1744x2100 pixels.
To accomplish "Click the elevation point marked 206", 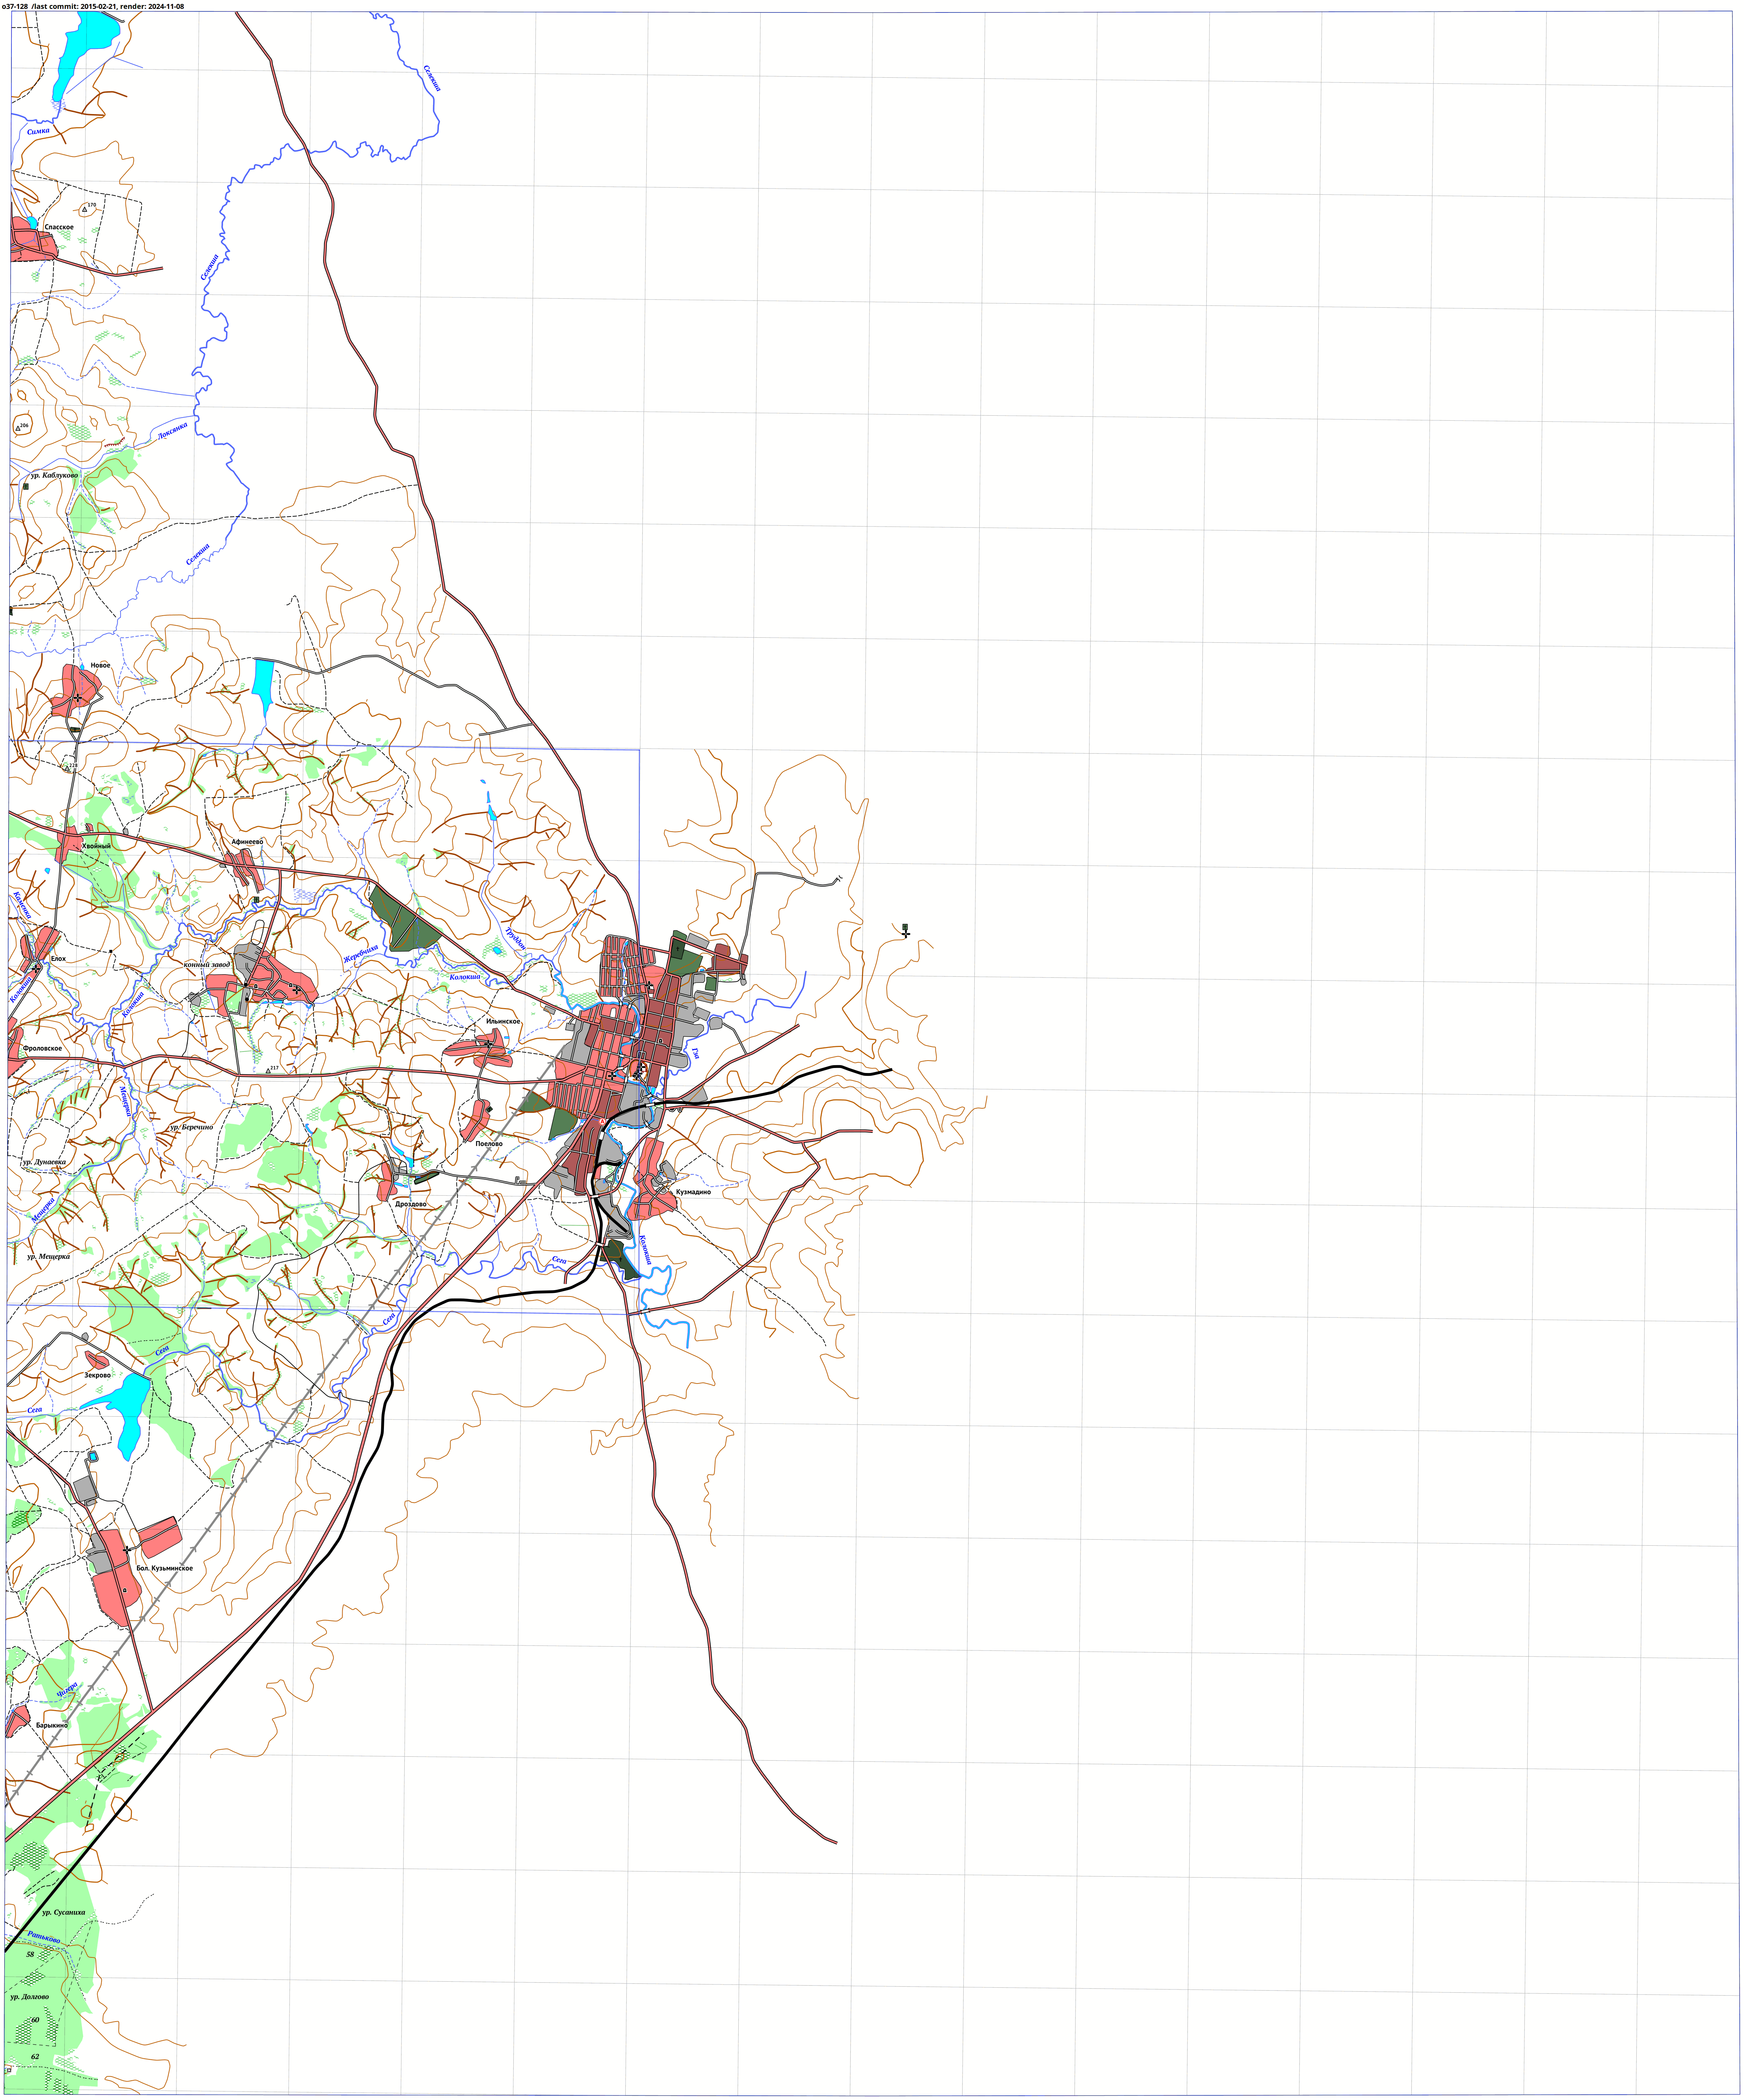I will (x=18, y=428).
